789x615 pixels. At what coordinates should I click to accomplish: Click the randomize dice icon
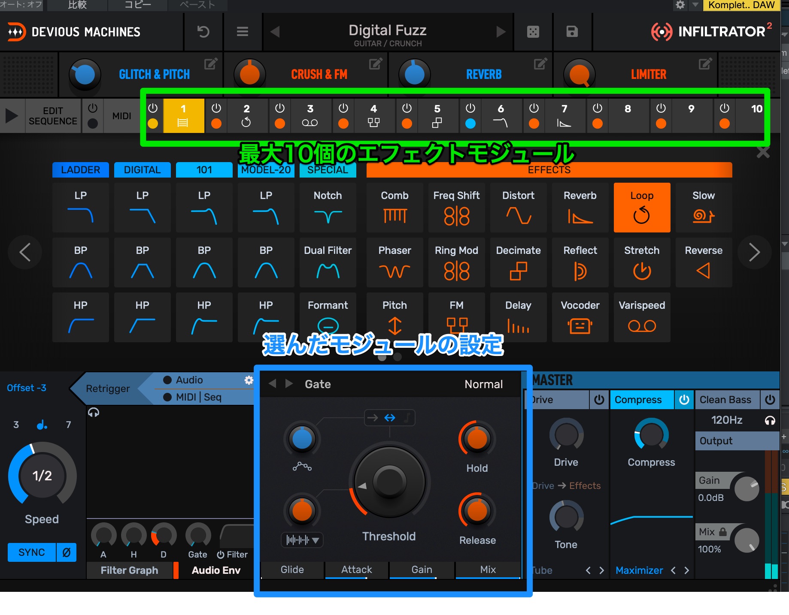[x=533, y=32]
